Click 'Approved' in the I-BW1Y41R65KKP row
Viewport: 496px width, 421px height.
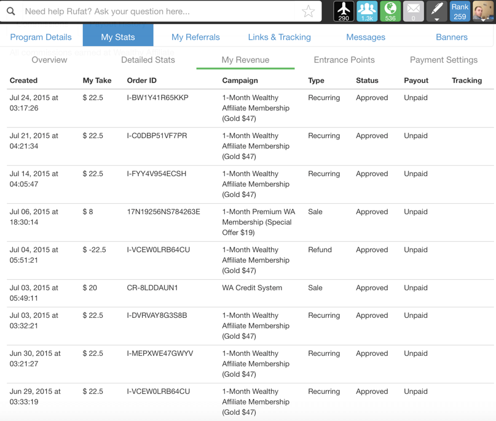[372, 98]
